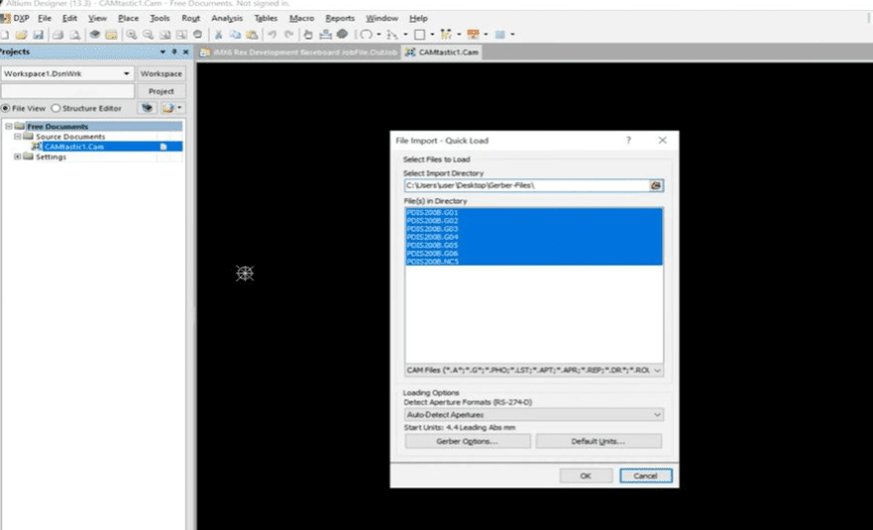Open the File menu
The width and height of the screenshot is (873, 530).
coord(45,19)
